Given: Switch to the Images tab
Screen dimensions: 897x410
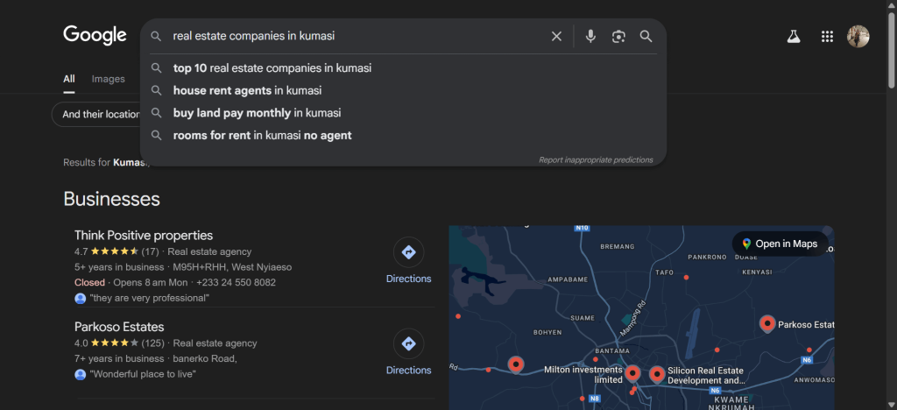Looking at the screenshot, I should coord(108,80).
